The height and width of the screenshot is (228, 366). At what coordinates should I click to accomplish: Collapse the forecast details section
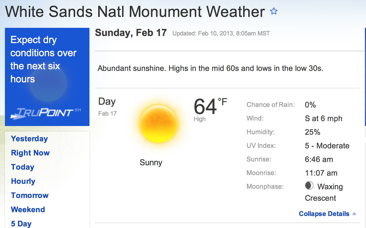[324, 214]
